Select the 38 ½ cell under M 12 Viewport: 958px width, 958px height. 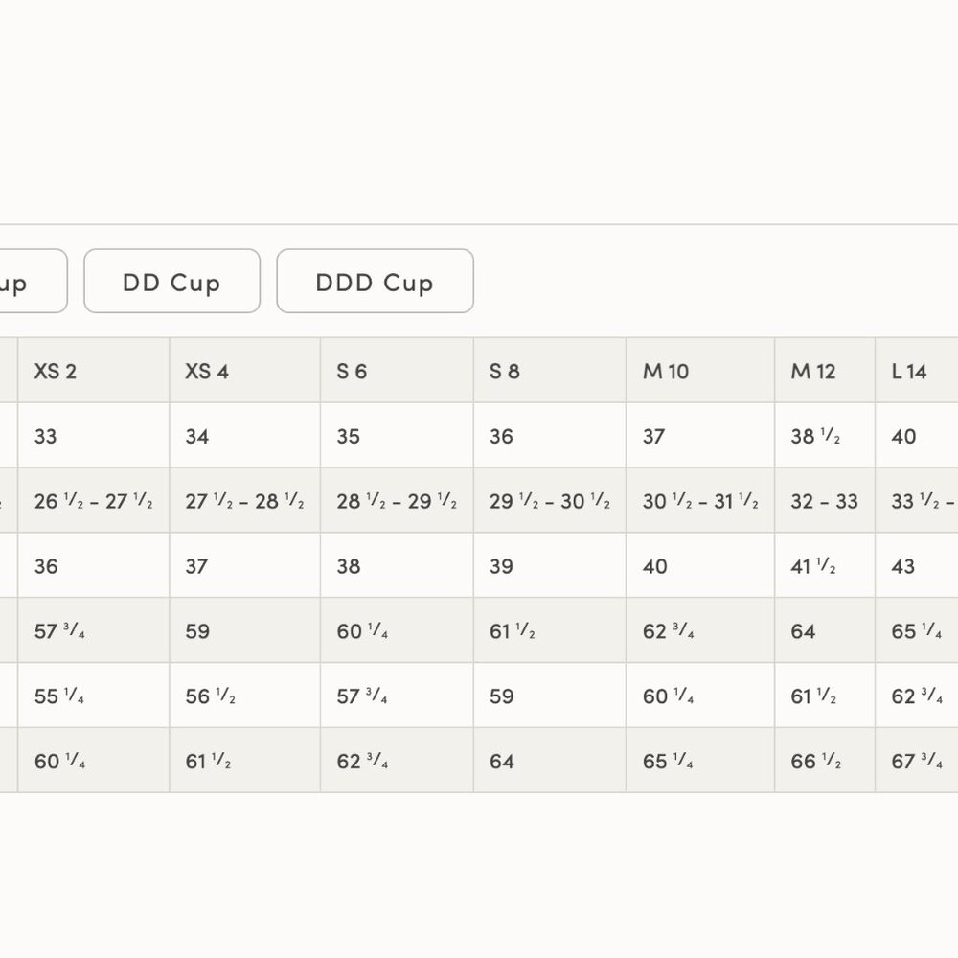tap(815, 437)
